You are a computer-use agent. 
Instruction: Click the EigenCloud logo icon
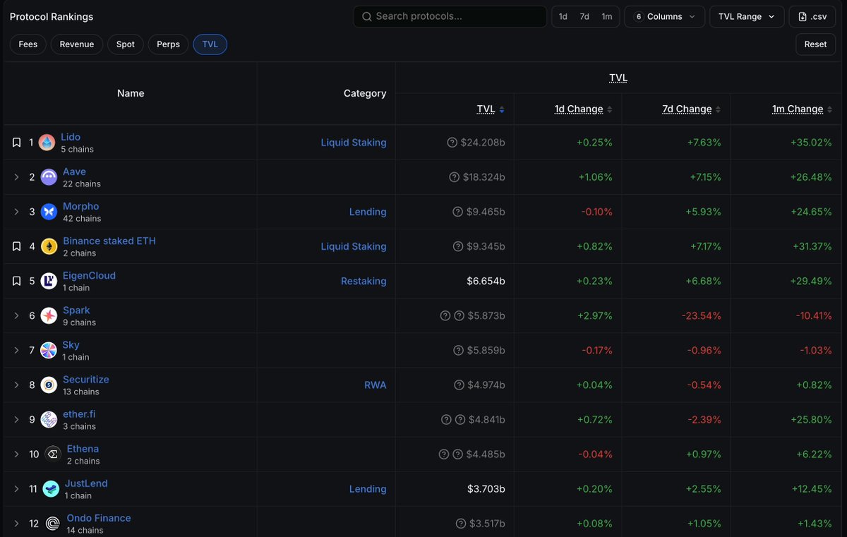coord(49,281)
